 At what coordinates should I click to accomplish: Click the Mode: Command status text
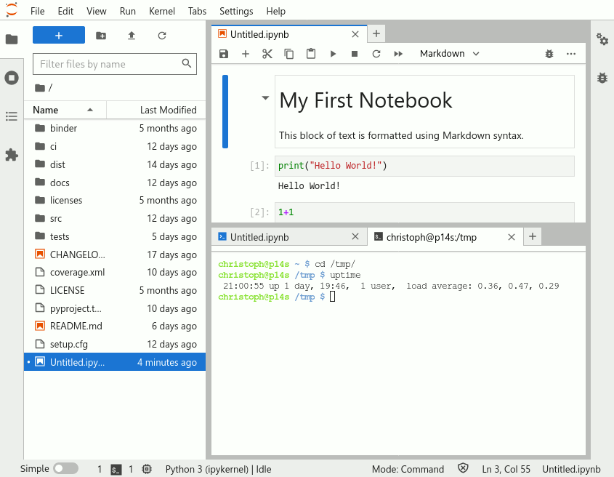pyautogui.click(x=408, y=469)
